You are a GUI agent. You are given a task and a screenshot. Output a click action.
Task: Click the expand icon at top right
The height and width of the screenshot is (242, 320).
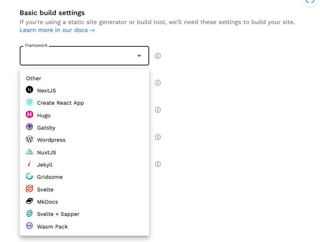pyautogui.click(x=309, y=2)
